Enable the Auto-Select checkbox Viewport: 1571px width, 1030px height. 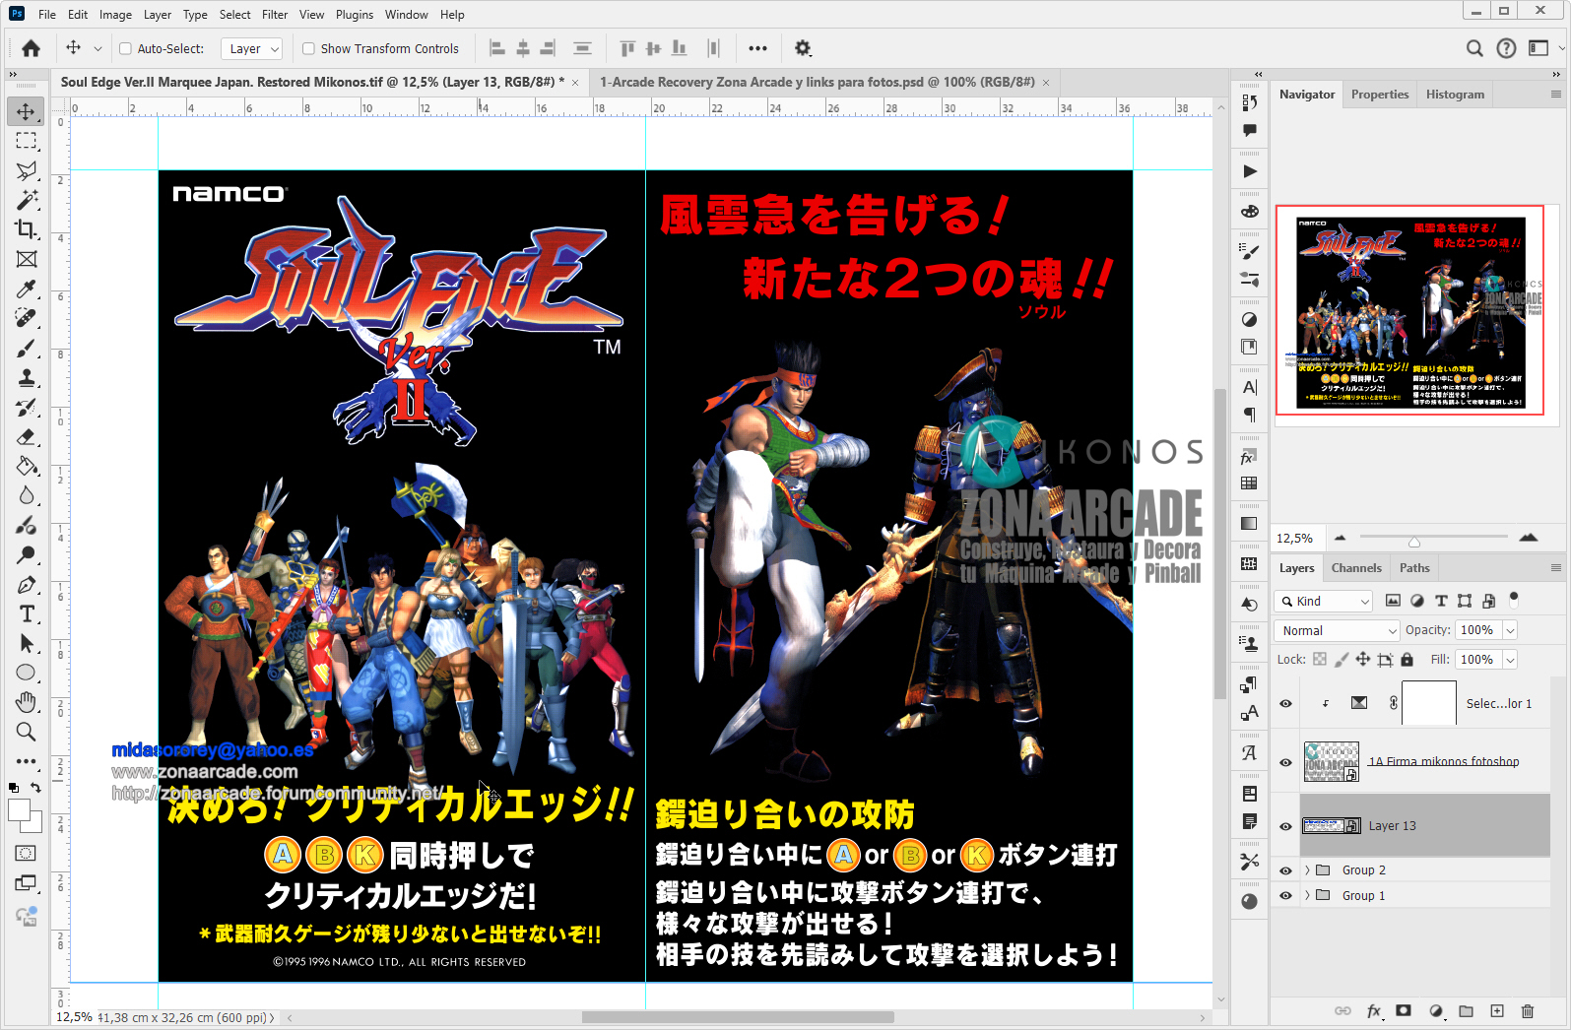125,48
